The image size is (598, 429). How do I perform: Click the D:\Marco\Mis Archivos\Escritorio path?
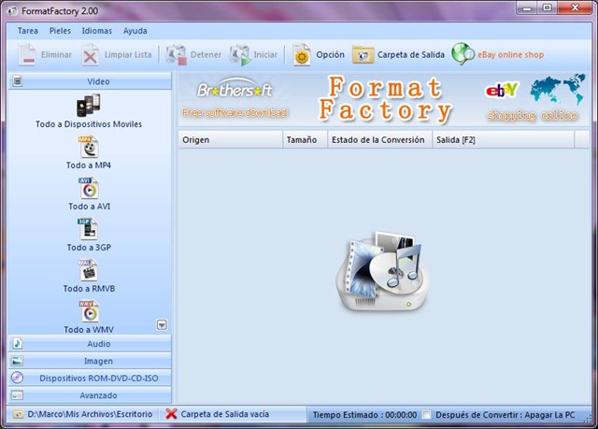coord(90,414)
